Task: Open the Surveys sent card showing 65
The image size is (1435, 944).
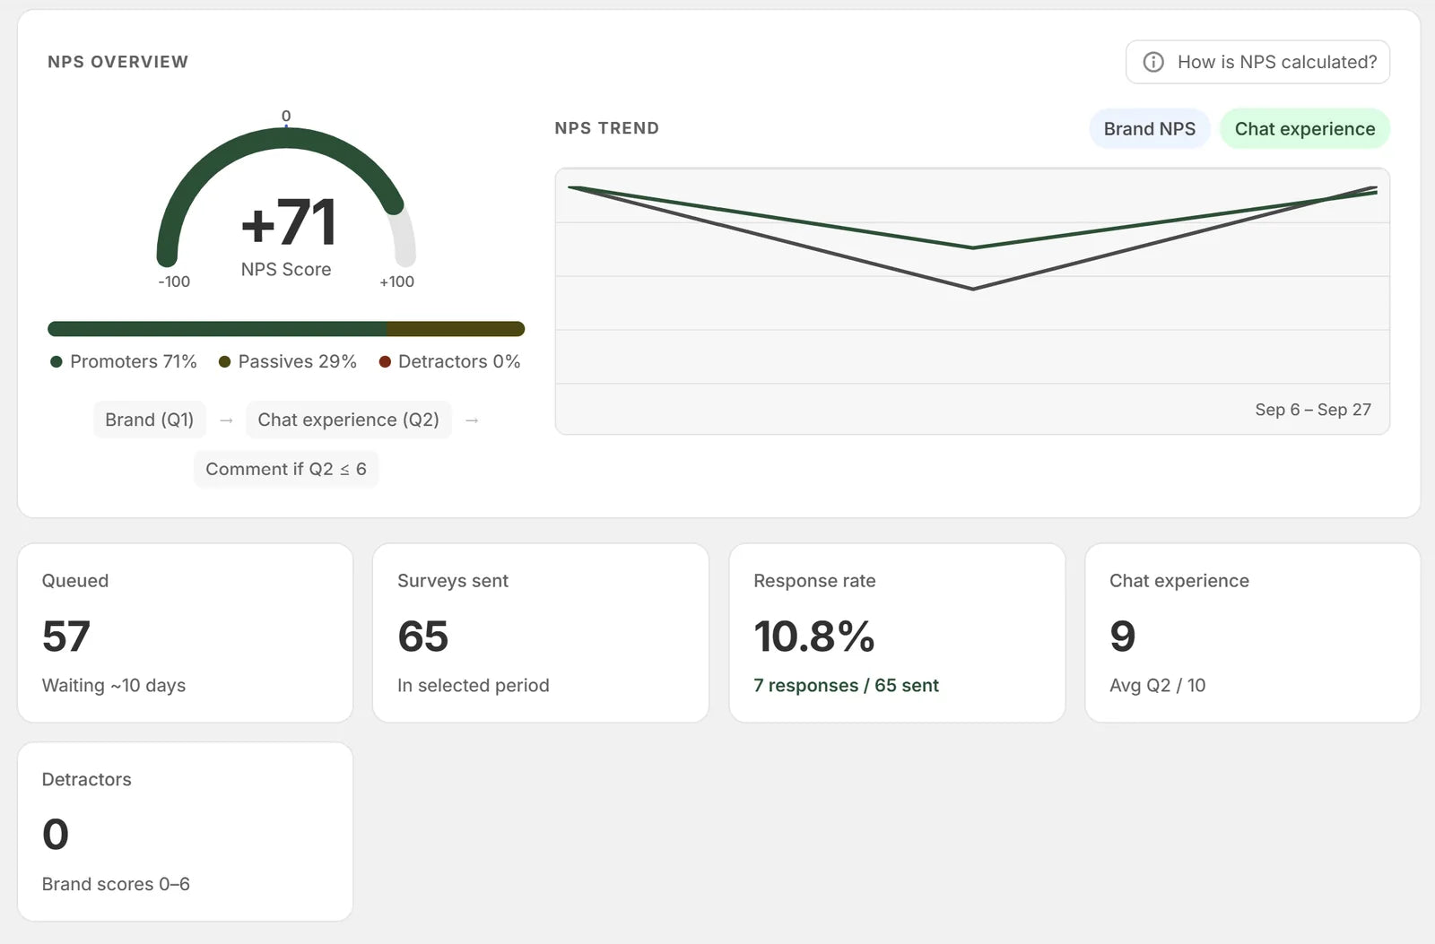Action: (x=541, y=633)
